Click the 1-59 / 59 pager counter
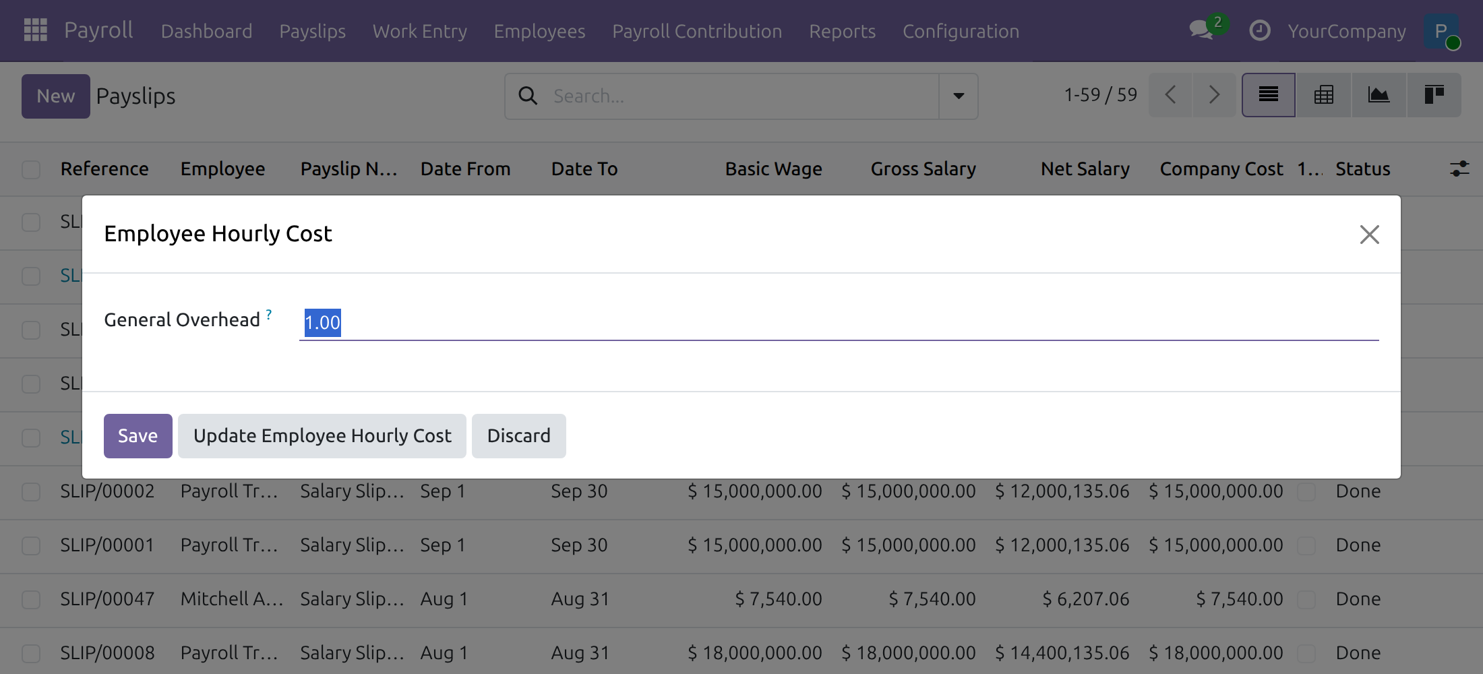The width and height of the screenshot is (1483, 674). pyautogui.click(x=1100, y=95)
